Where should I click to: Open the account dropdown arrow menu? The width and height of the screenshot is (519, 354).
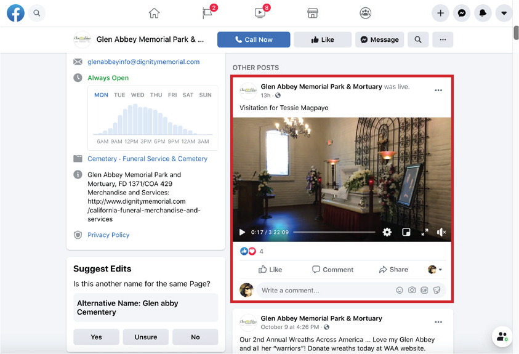[x=504, y=13]
